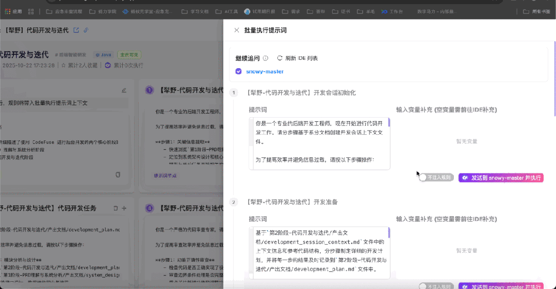Click the snowy-master IDE name link
The height and width of the screenshot is (289, 556).
click(265, 71)
